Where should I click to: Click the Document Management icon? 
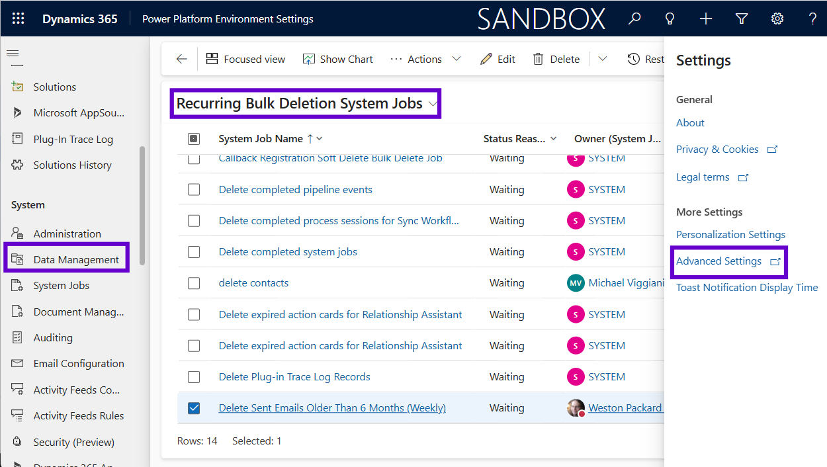(x=19, y=312)
